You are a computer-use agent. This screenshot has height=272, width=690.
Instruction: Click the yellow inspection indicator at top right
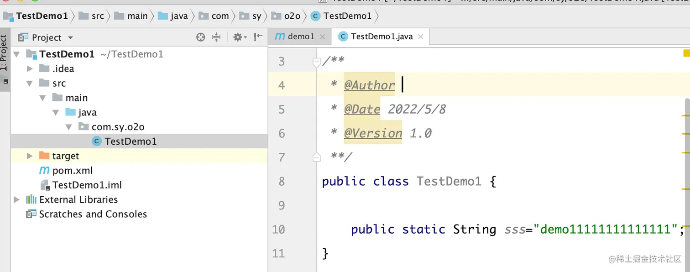(686, 53)
